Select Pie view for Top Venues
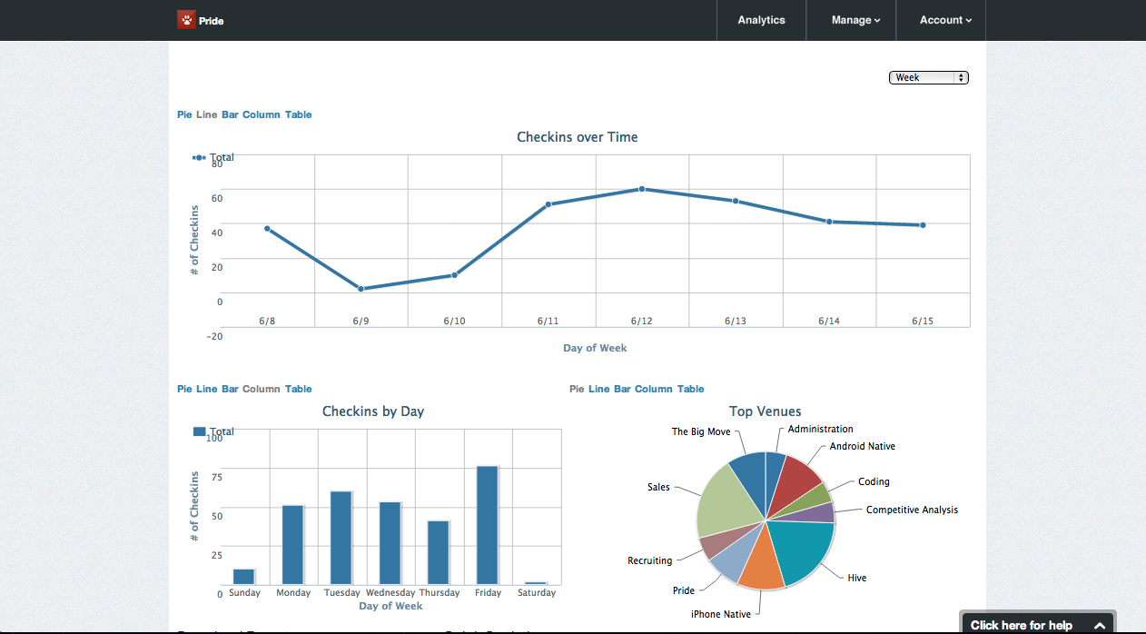 pyautogui.click(x=577, y=390)
